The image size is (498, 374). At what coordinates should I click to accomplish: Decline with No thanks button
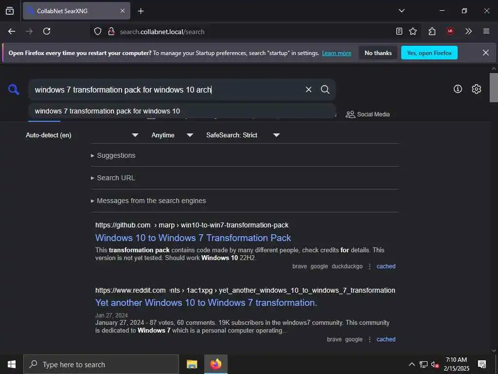(x=378, y=53)
